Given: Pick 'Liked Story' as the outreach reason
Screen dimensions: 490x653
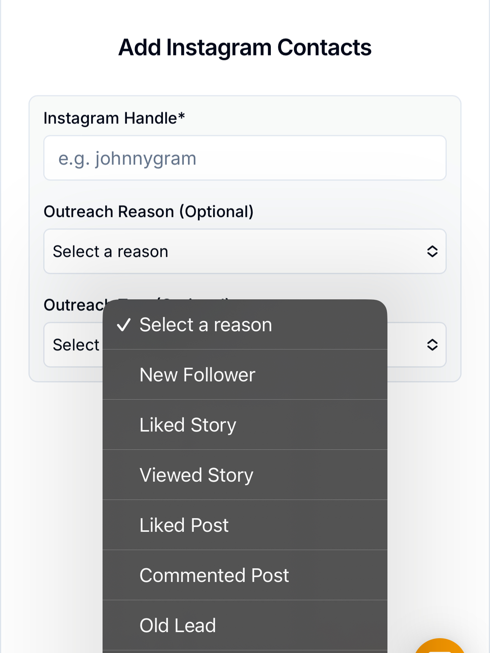Looking at the screenshot, I should pos(188,425).
